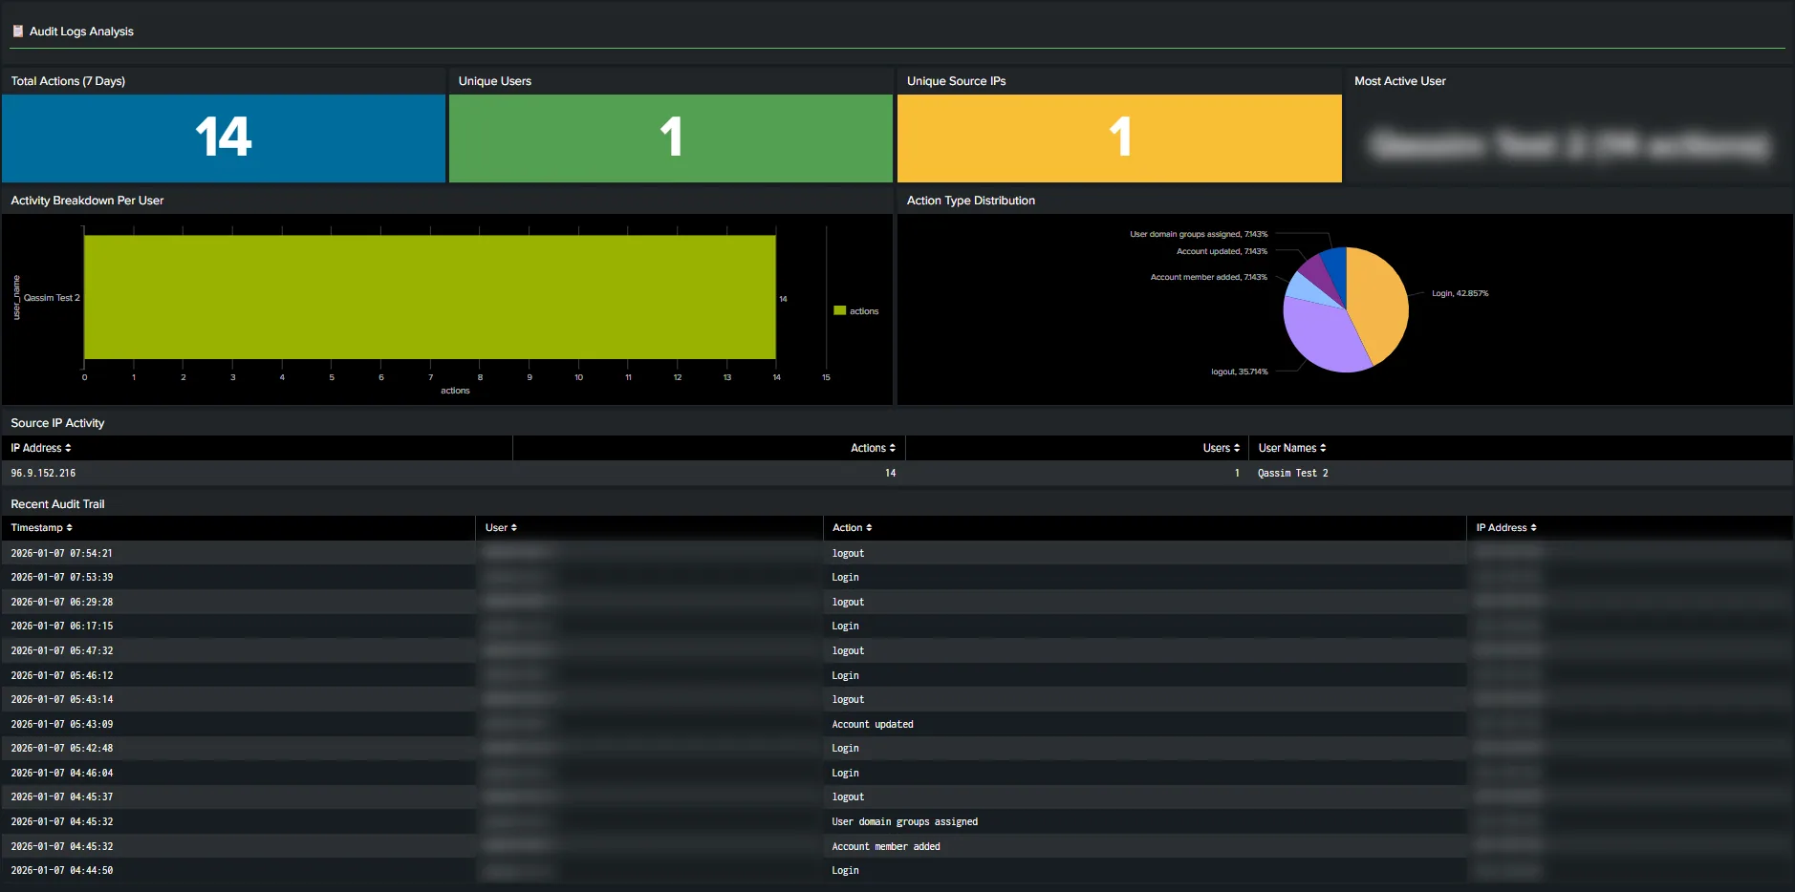Click the "Account updated" action cell
Viewport: 1795px width, 892px height.
[x=873, y=724]
